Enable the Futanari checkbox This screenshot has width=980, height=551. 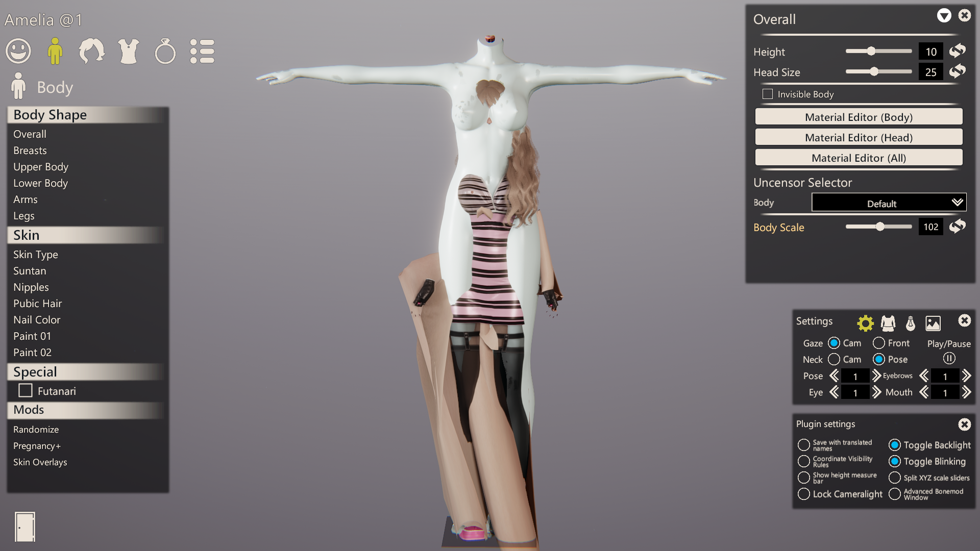pyautogui.click(x=26, y=391)
